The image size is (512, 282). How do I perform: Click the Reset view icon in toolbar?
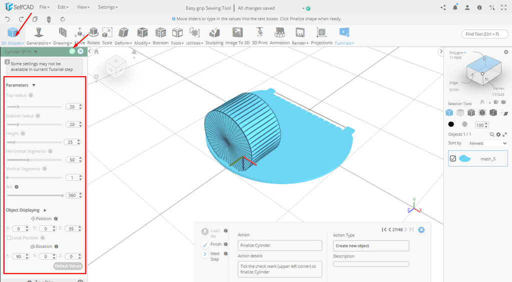pos(62,19)
